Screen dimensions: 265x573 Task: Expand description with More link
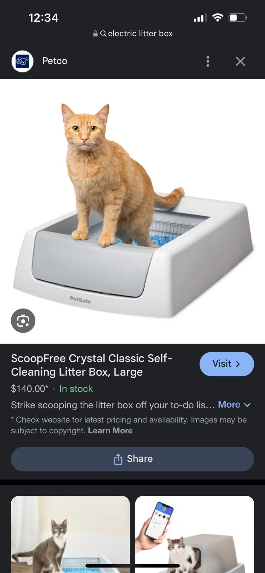pyautogui.click(x=229, y=404)
